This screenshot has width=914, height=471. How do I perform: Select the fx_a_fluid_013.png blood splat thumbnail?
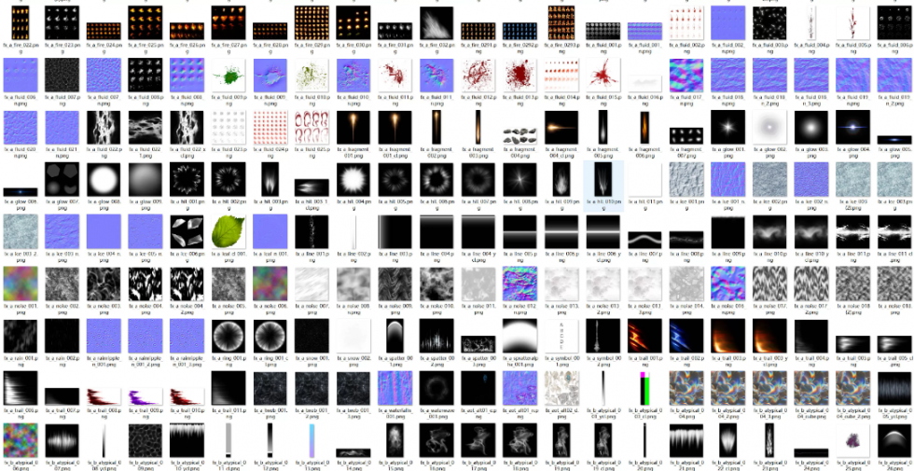(520, 75)
